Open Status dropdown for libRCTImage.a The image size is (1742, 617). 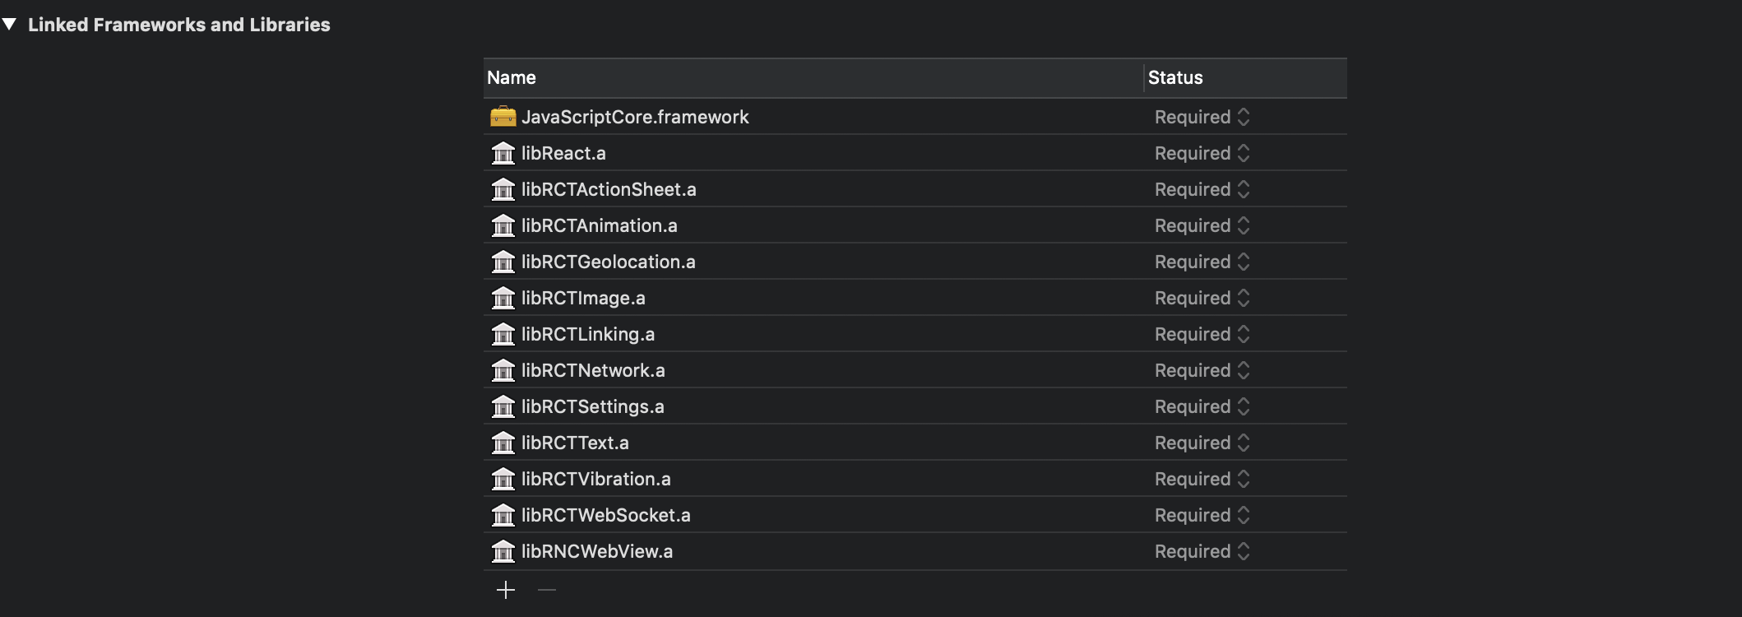1202,298
